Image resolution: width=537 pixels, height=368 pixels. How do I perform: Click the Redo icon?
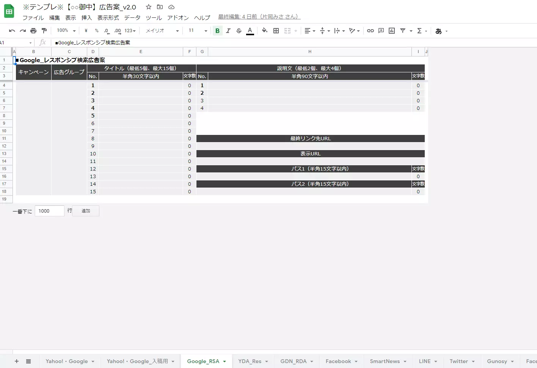pos(23,31)
